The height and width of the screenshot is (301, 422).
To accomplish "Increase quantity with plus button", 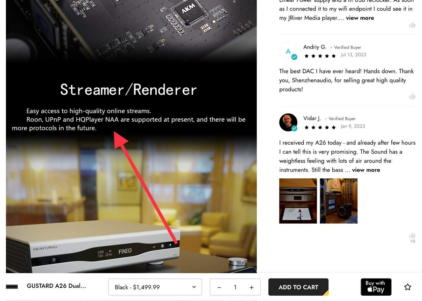I will 252,287.
